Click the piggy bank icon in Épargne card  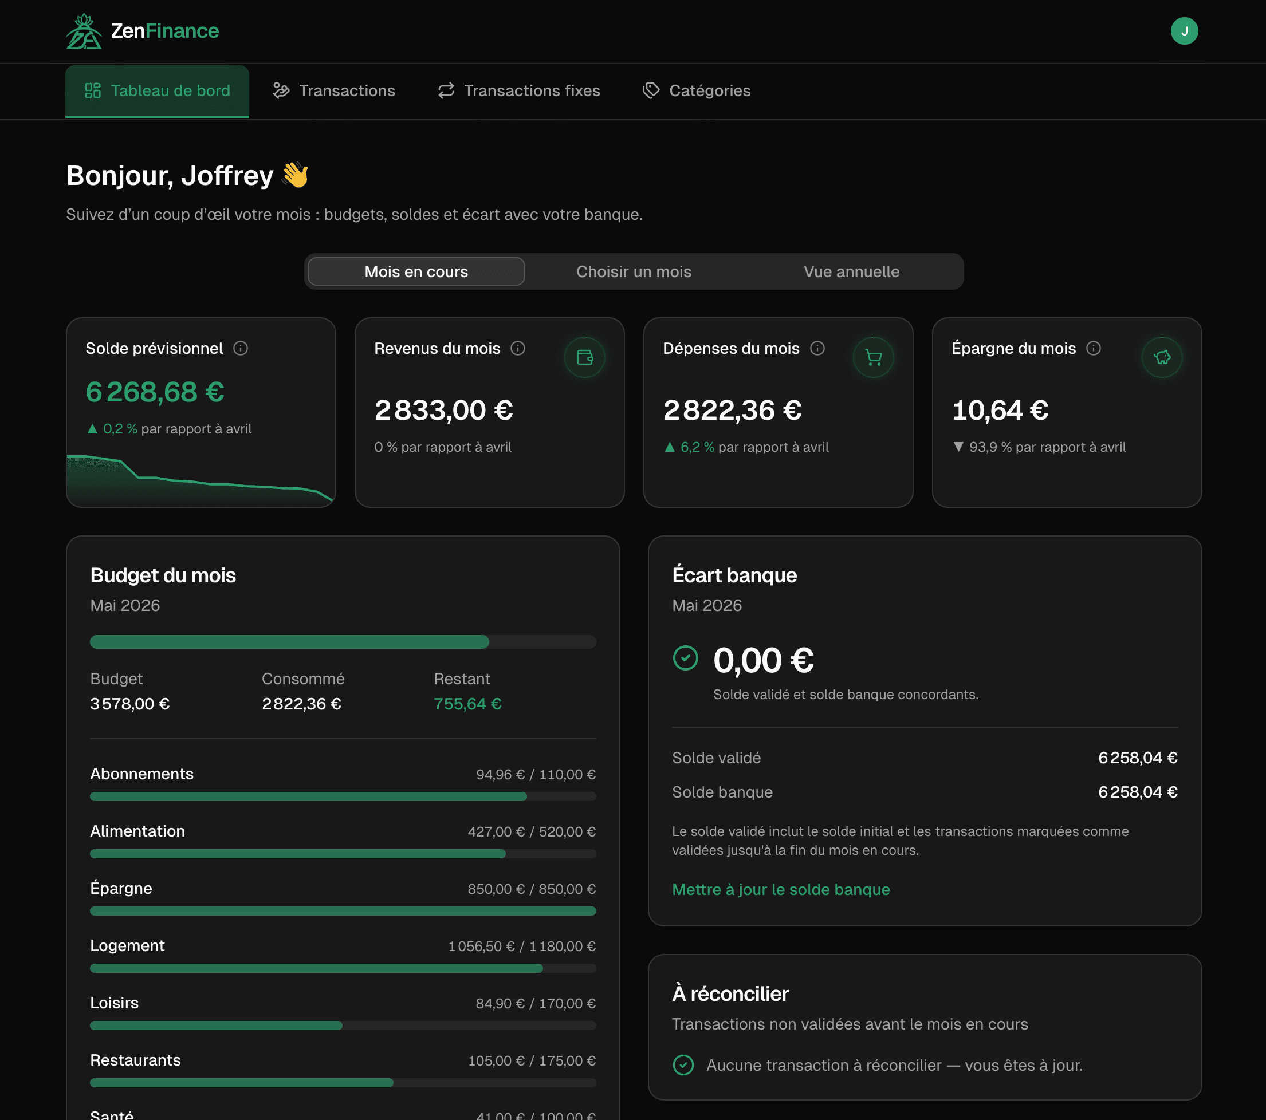click(x=1162, y=357)
